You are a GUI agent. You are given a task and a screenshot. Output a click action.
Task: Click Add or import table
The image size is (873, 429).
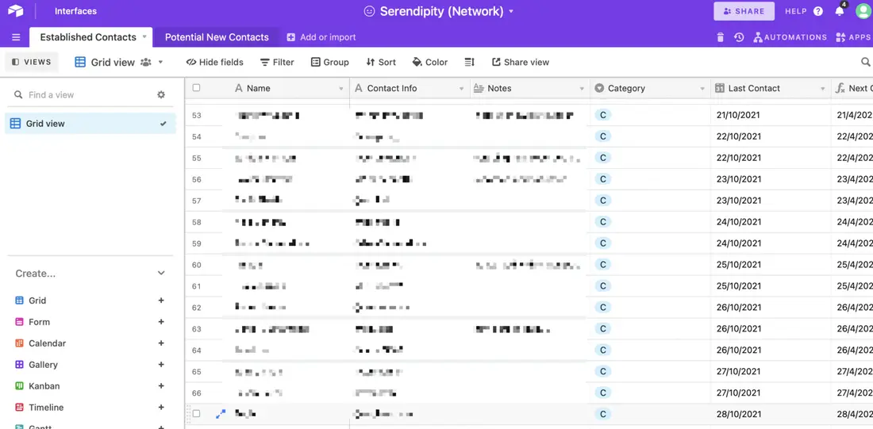coord(321,37)
